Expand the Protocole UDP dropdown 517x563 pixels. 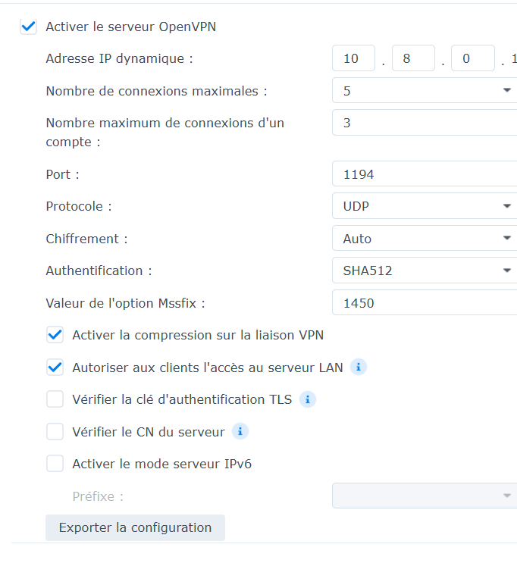pyautogui.click(x=425, y=206)
